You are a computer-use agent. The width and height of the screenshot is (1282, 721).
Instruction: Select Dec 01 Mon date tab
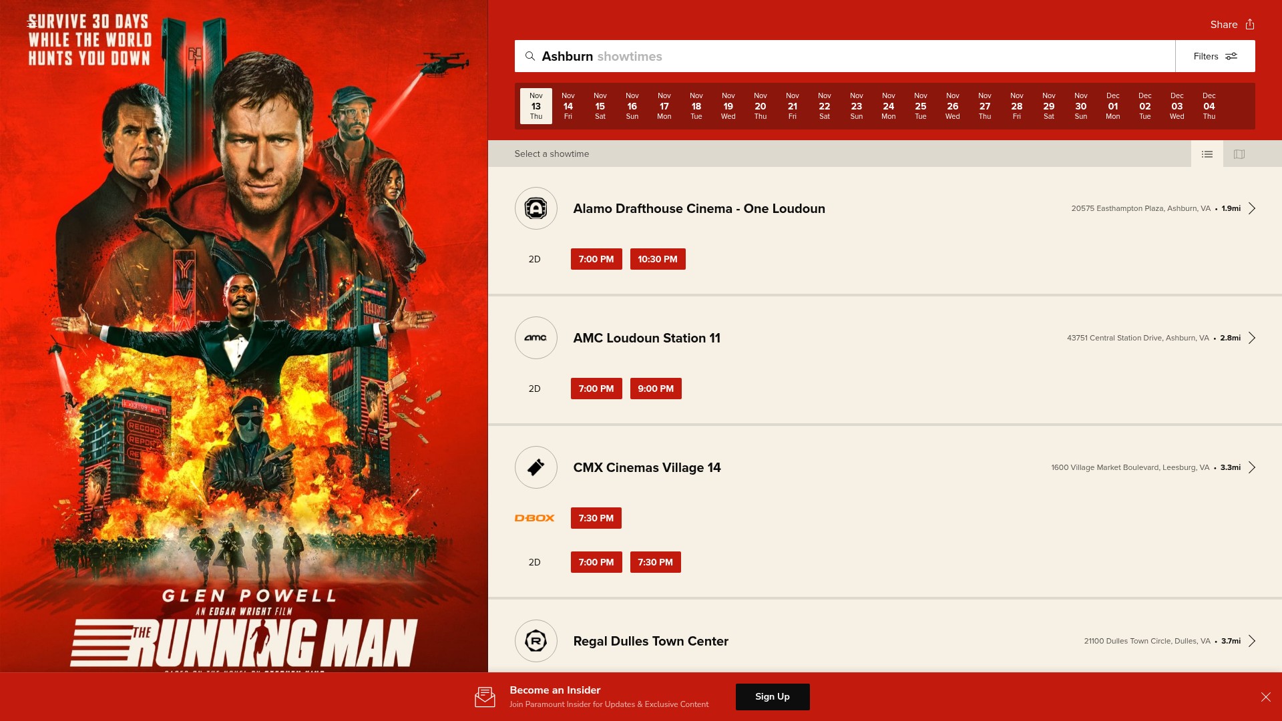[x=1113, y=106]
